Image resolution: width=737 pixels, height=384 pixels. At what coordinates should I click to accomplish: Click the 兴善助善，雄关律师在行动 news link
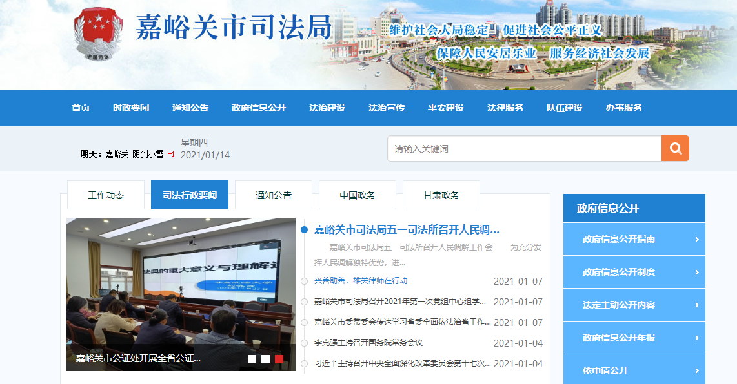(x=360, y=281)
